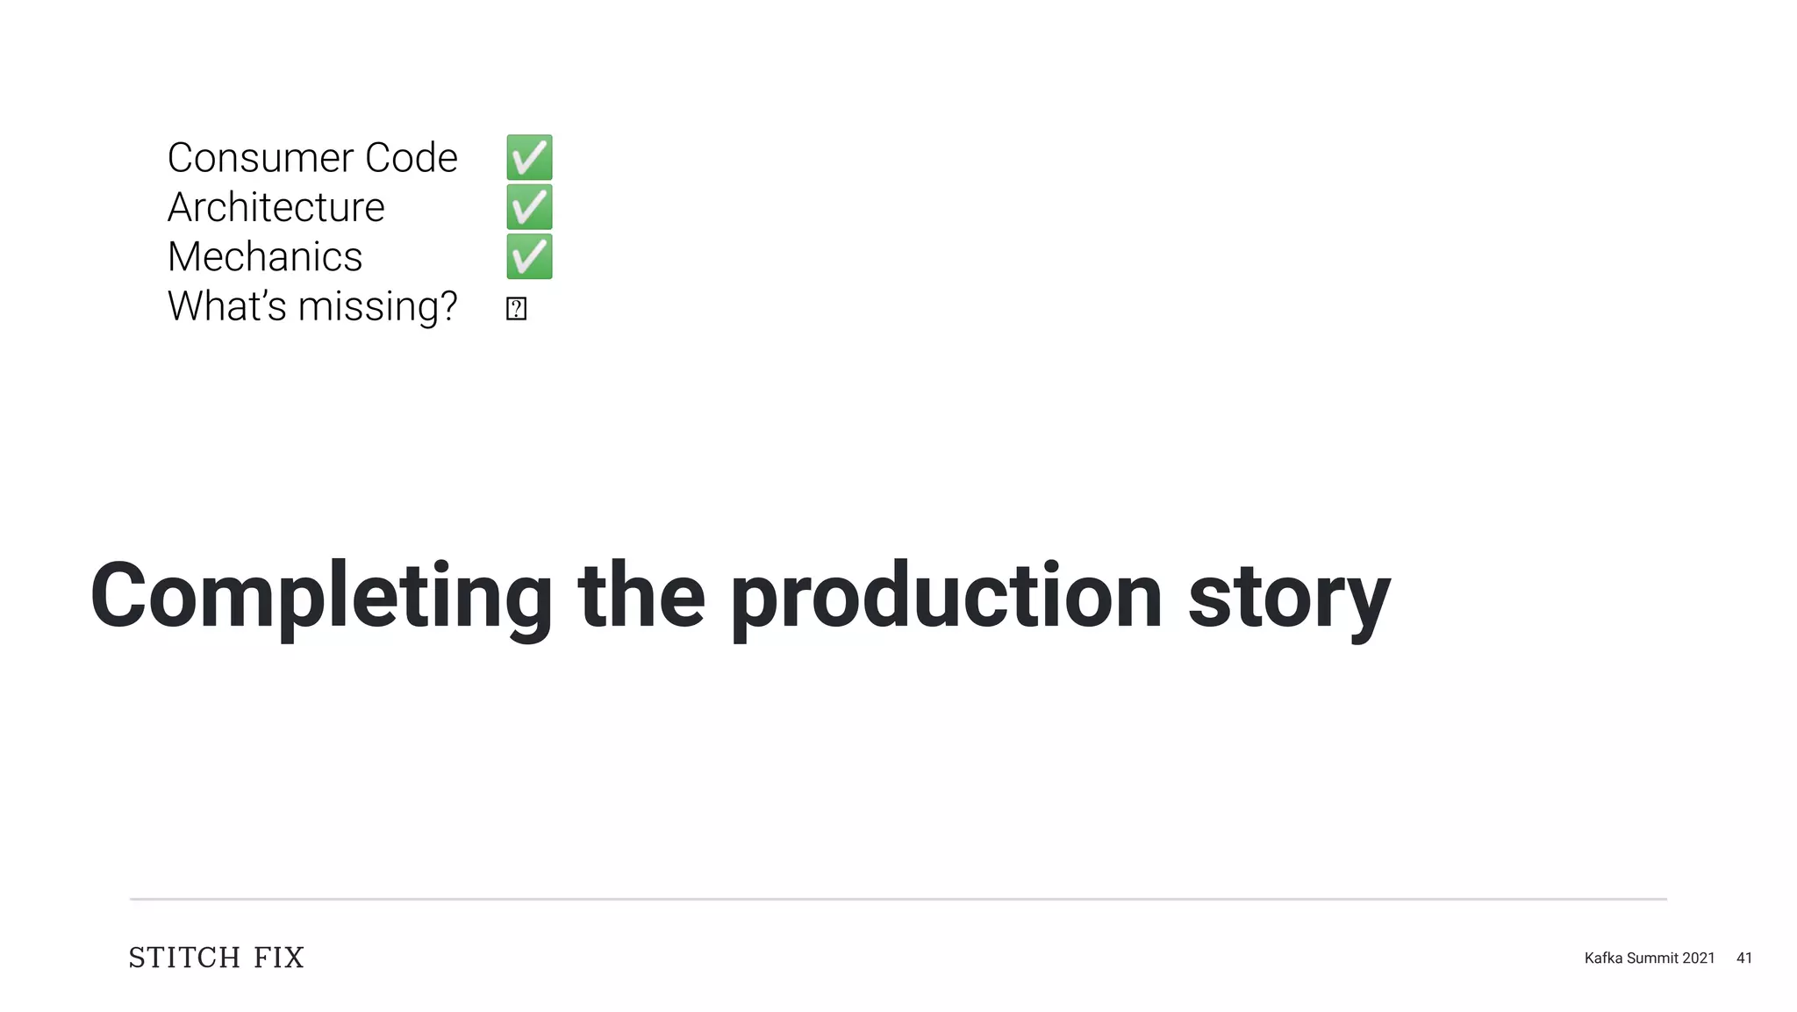
Task: Click the word the in the title
Action: [x=641, y=597]
